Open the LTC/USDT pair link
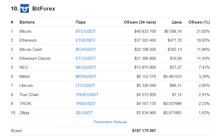Screen dimensions: 219x138 pos(85,86)
